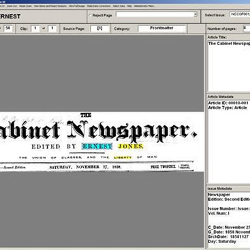
Task: Open the Make Data Corrections menu
Action: click(x=99, y=6)
